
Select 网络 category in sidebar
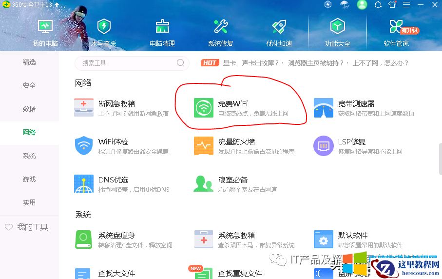click(x=29, y=132)
